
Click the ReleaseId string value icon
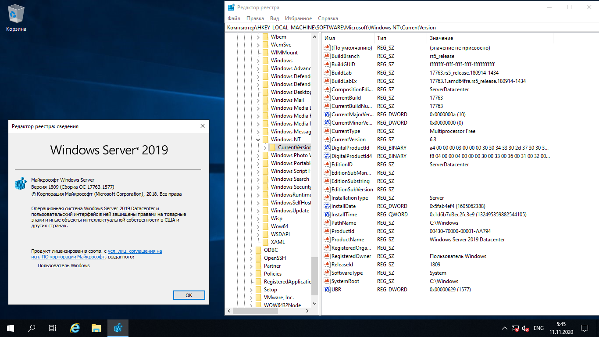click(327, 265)
